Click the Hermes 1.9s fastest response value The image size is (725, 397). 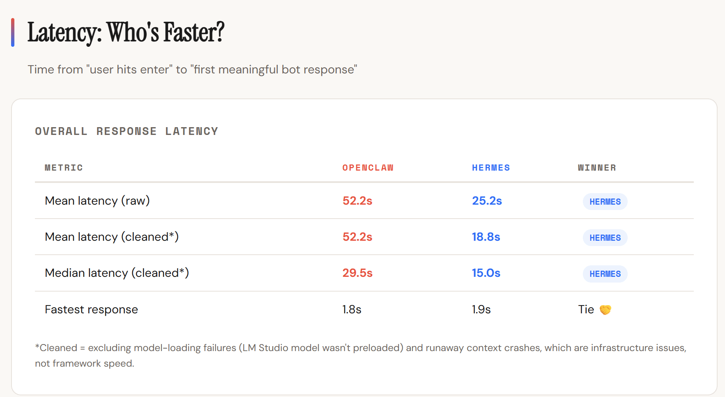click(481, 310)
